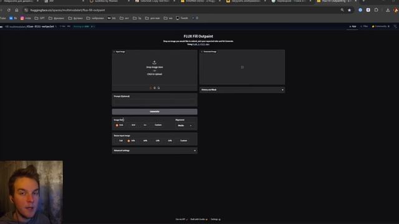Open the browser extensions puzzle icon
This screenshot has width=399, height=224.
click(x=376, y=10)
